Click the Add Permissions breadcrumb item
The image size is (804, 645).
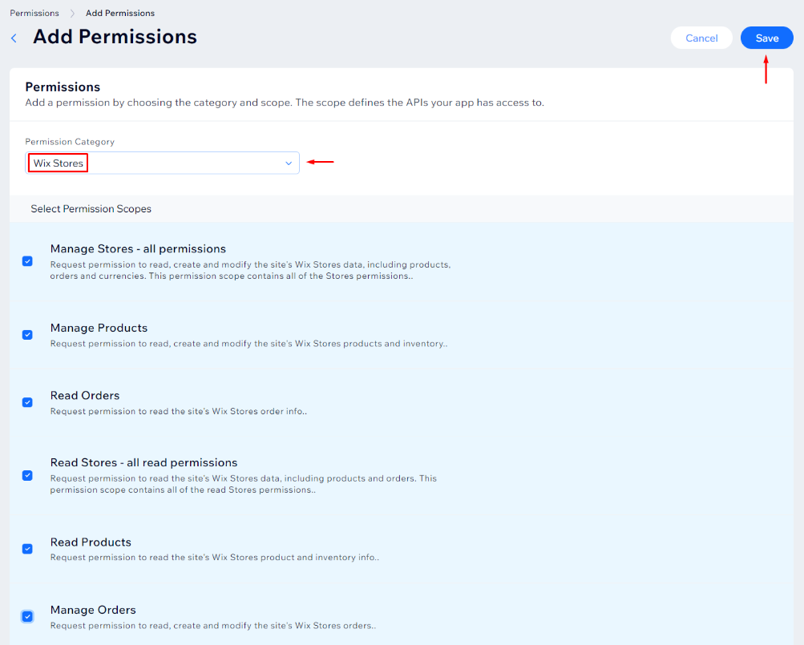tap(120, 13)
